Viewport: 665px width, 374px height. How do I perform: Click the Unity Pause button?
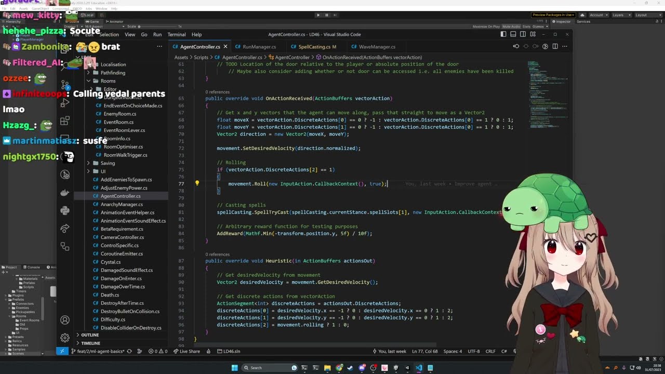(326, 15)
